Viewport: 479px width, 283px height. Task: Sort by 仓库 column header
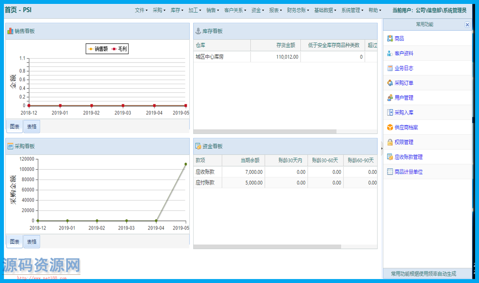click(x=222, y=45)
